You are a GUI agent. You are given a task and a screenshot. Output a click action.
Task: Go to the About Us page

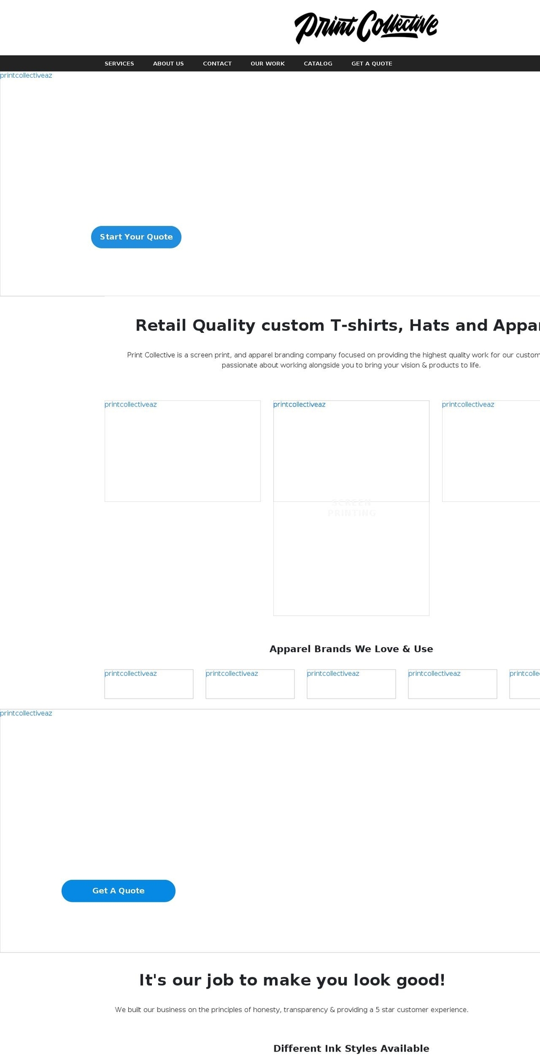point(168,64)
